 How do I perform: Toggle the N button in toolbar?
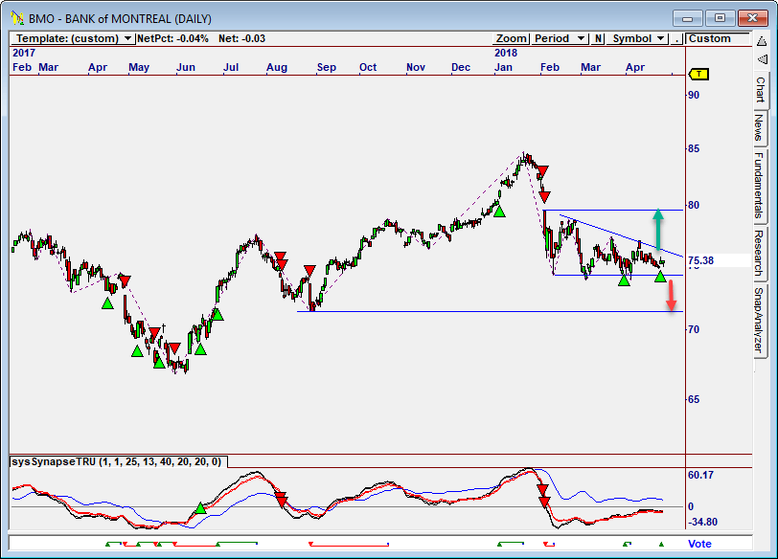tap(598, 38)
